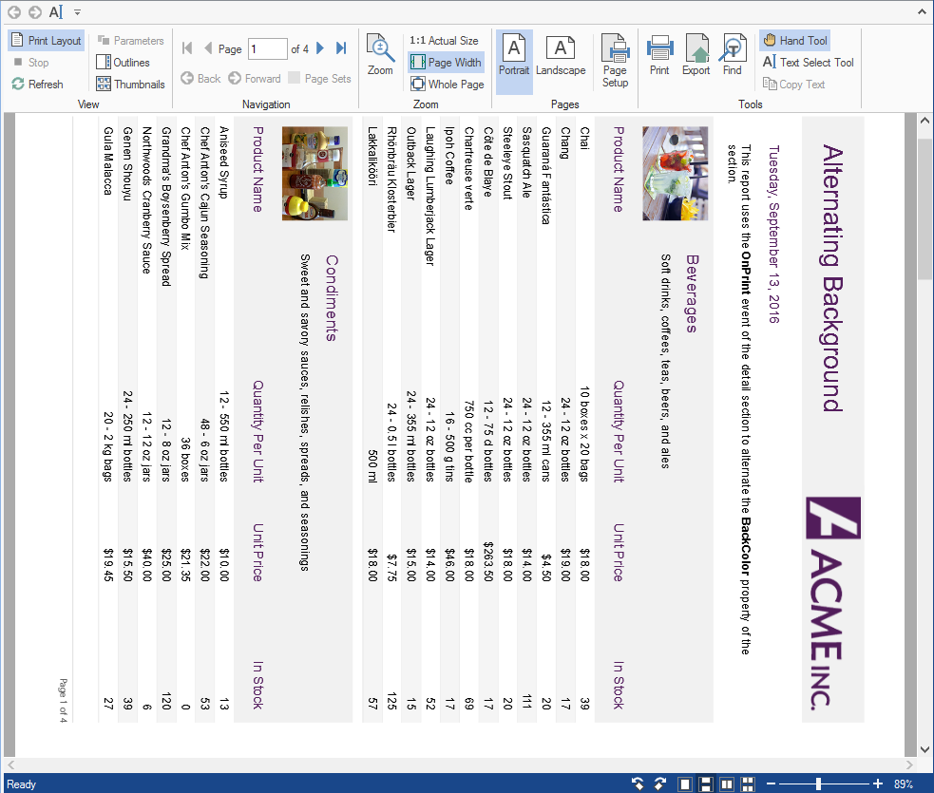Open the Export tool
Screen dimensions: 934x793
(x=696, y=55)
